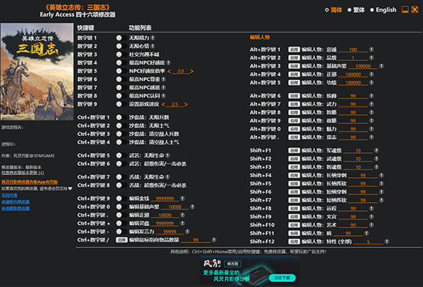This screenshot has height=287, width=423.
Task: Click info icon next to 无限精力
Action: click(x=153, y=38)
